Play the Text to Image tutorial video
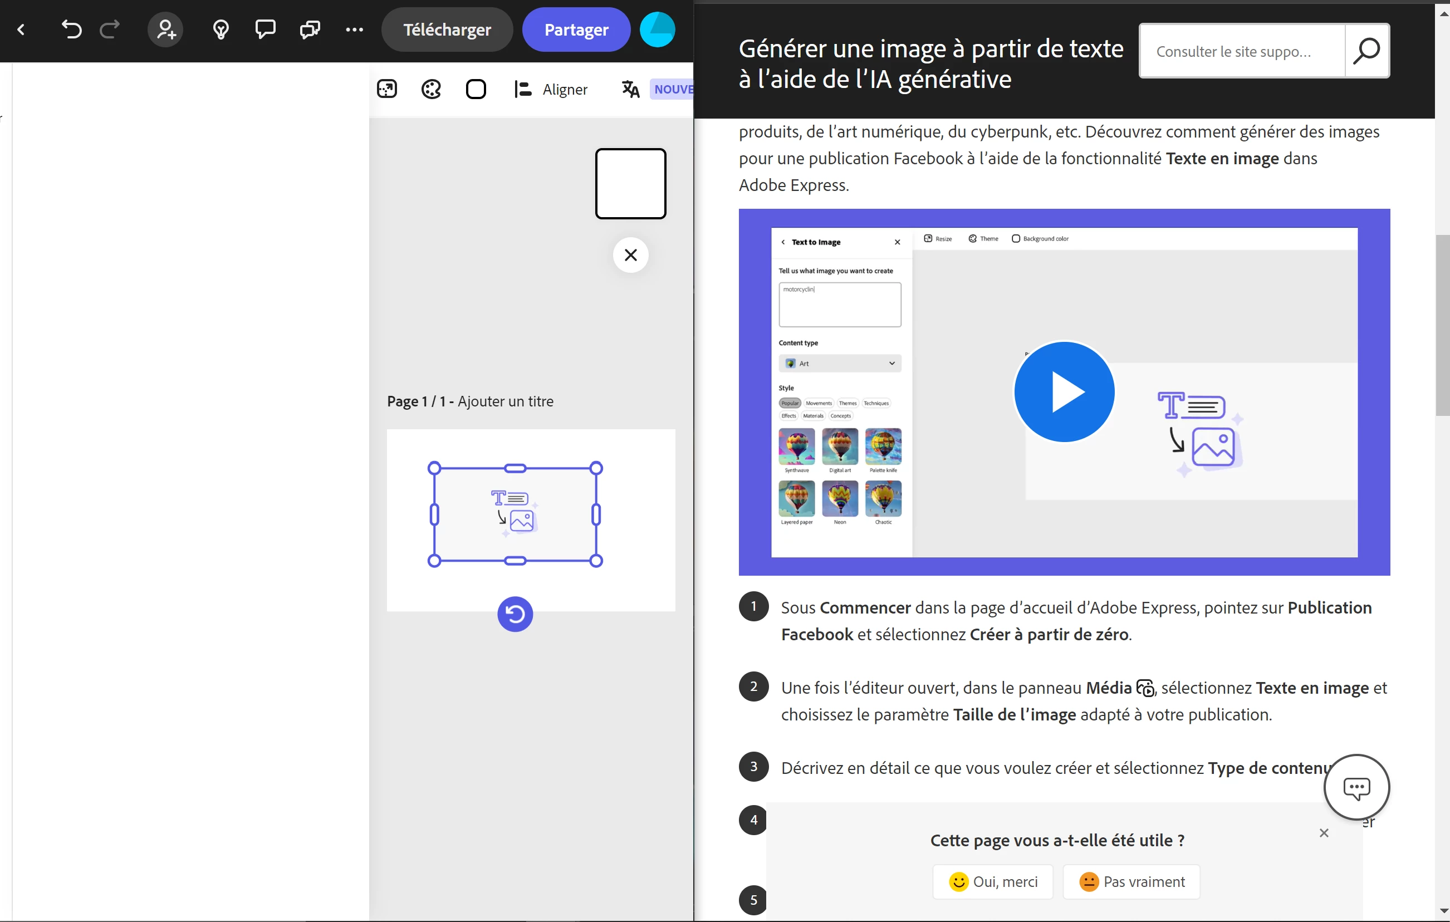This screenshot has height=922, width=1450. [x=1064, y=391]
